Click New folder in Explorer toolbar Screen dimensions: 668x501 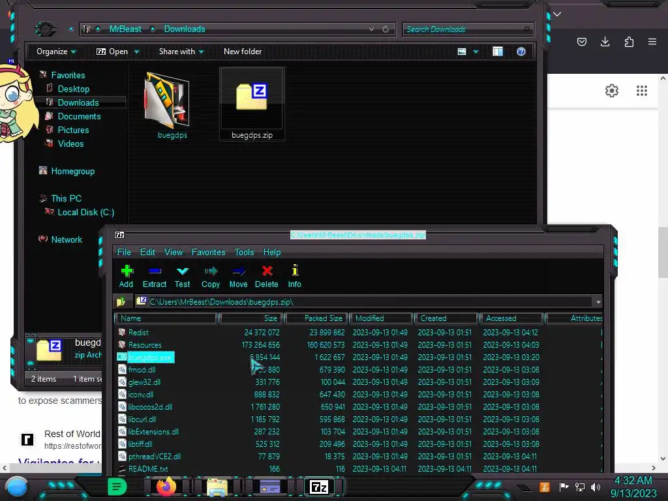coord(243,52)
